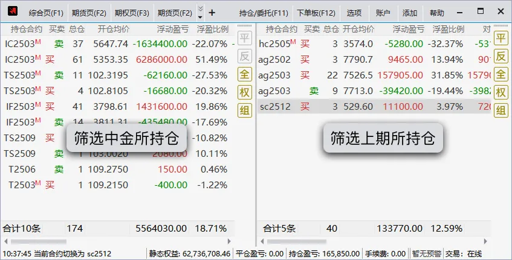
Task: Click the 157905.00 floating profit value
Action: [400, 75]
